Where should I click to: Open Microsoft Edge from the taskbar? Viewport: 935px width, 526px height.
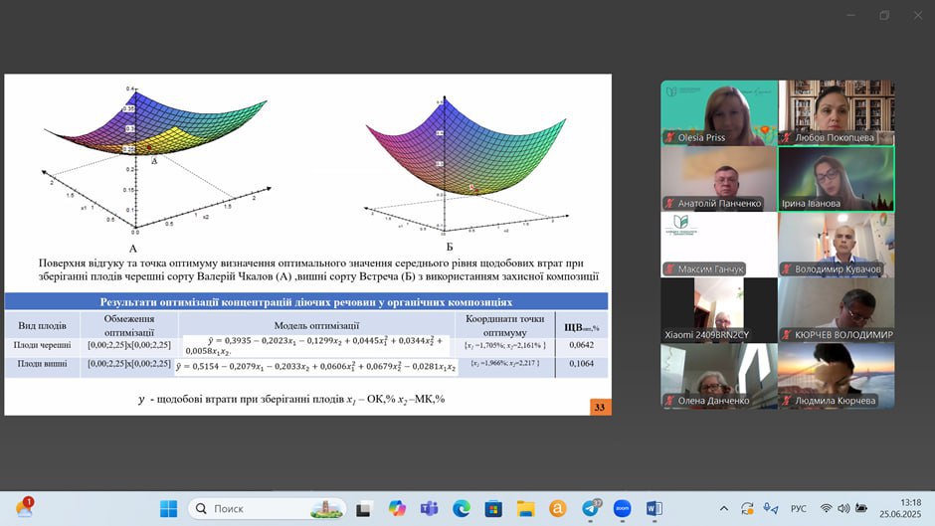click(461, 509)
